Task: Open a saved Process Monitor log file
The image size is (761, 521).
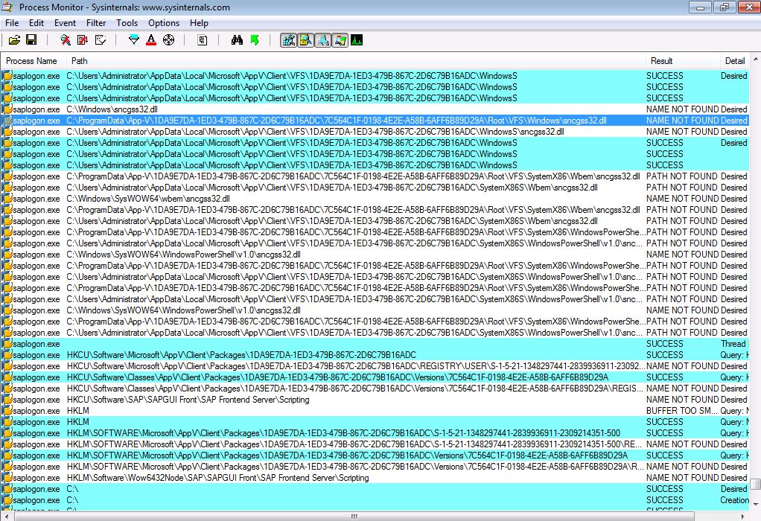Action: tap(14, 39)
